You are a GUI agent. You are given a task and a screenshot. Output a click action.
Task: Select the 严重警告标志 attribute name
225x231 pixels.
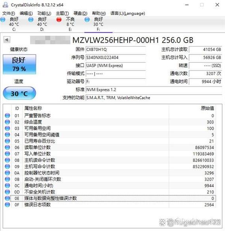pyautogui.click(x=37, y=116)
